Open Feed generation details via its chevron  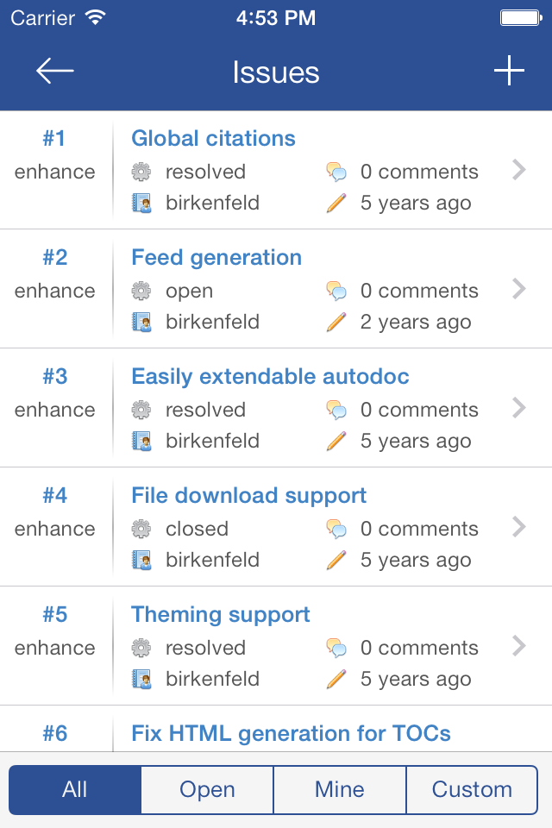tap(519, 289)
